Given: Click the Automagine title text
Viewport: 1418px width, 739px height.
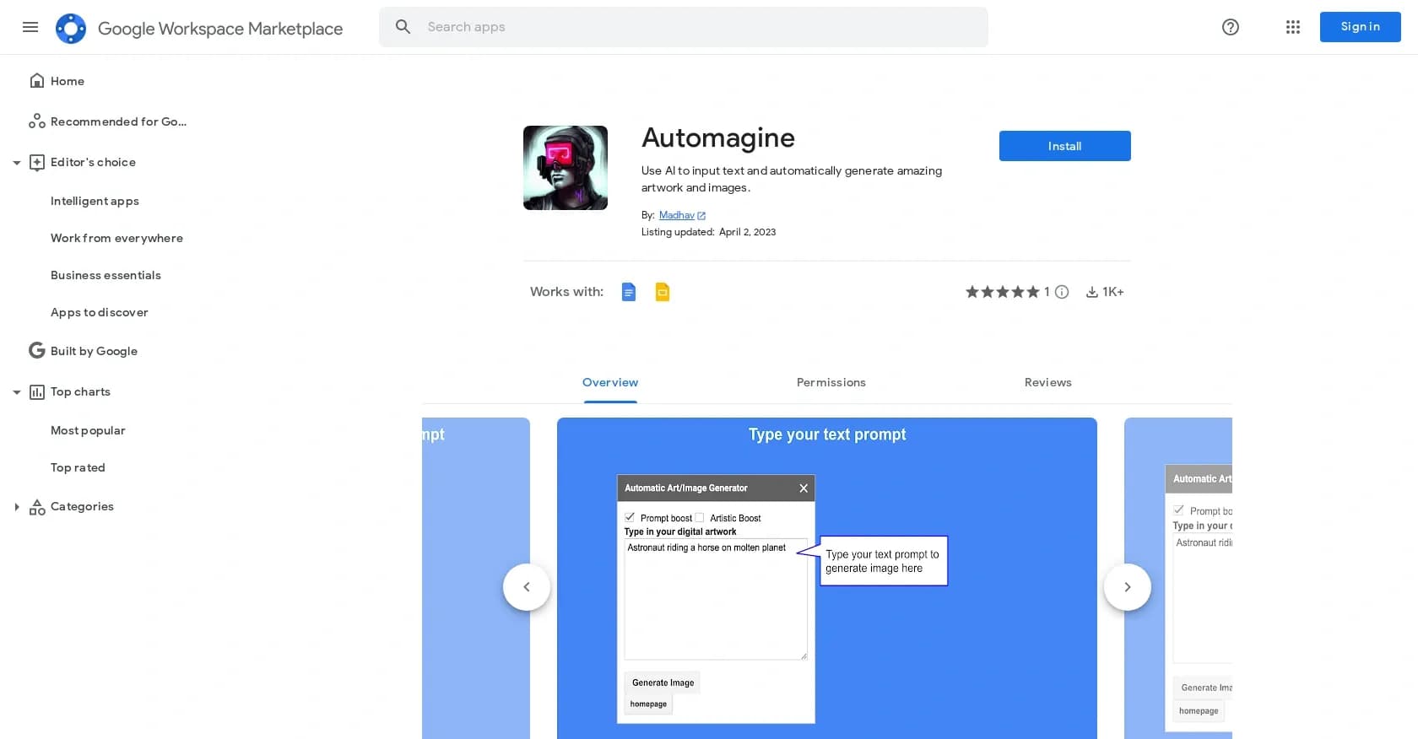Looking at the screenshot, I should (x=718, y=138).
